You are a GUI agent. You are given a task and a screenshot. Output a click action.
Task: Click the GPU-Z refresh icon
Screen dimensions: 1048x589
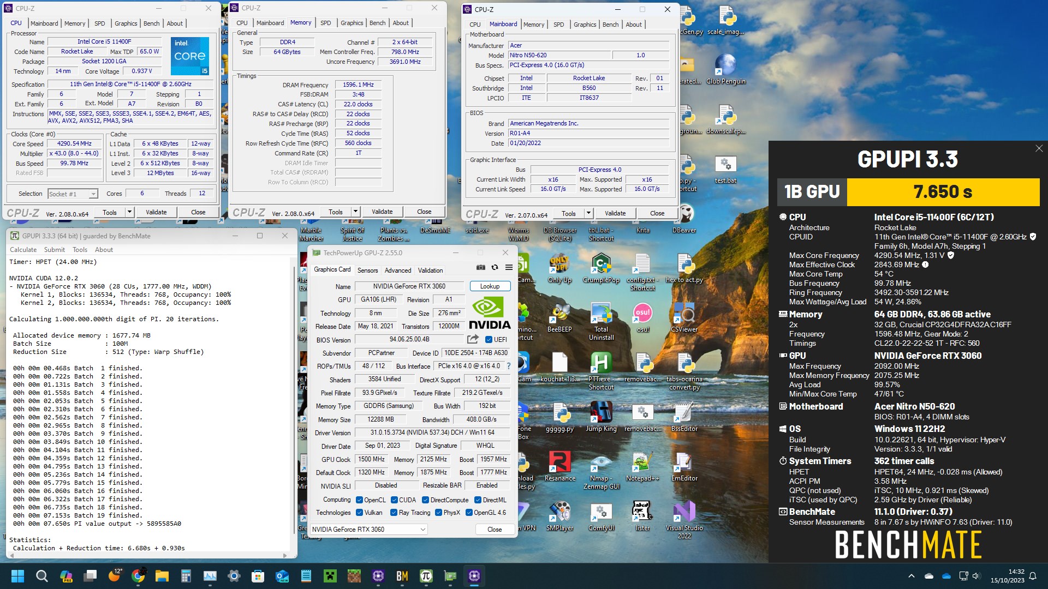coord(495,267)
